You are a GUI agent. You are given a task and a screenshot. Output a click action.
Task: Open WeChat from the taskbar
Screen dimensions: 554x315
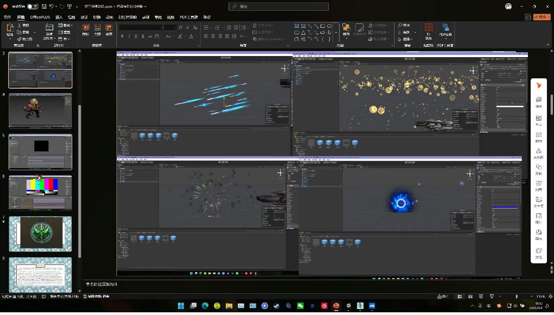[x=300, y=306]
